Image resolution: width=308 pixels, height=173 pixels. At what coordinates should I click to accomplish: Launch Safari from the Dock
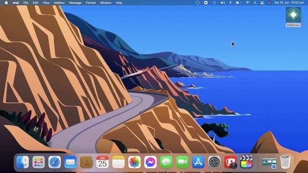click(x=54, y=162)
